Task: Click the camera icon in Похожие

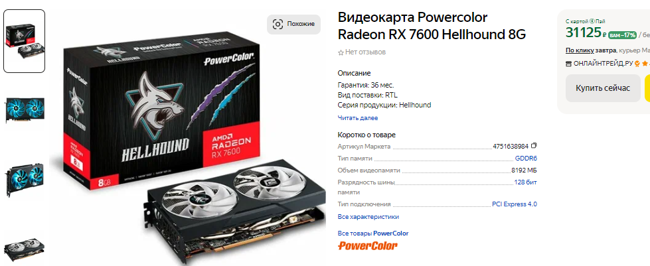Action: tap(278, 24)
